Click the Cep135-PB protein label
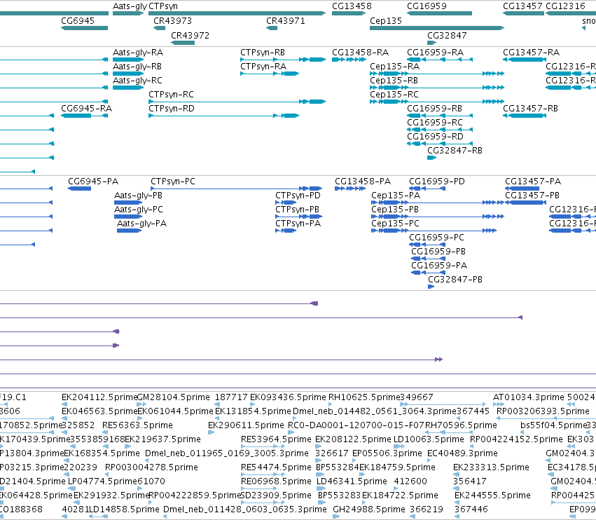596x520 pixels. [x=395, y=210]
